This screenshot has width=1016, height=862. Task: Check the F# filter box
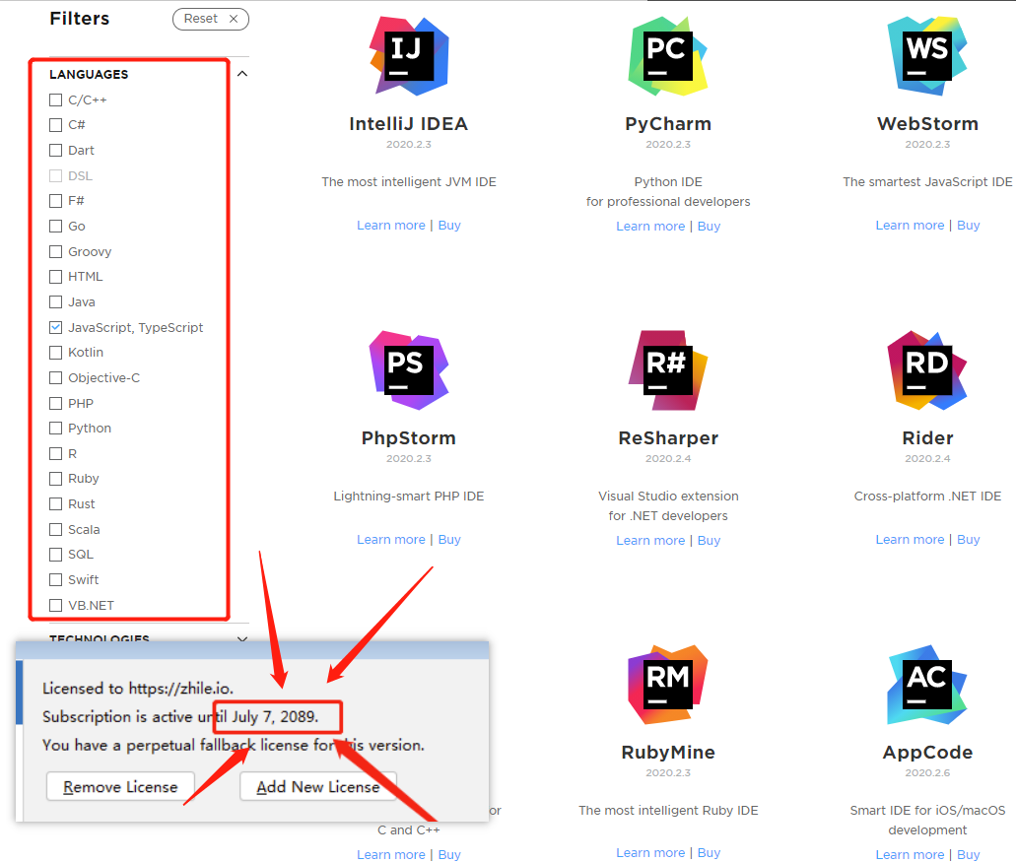[56, 201]
